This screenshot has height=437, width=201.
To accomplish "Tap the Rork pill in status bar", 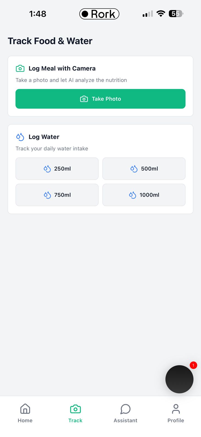I will point(99,14).
